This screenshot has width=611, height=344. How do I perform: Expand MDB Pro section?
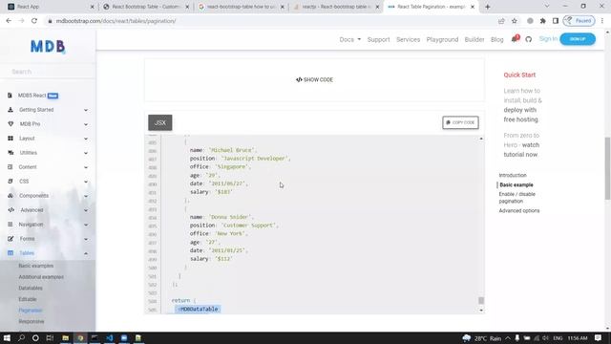86,124
